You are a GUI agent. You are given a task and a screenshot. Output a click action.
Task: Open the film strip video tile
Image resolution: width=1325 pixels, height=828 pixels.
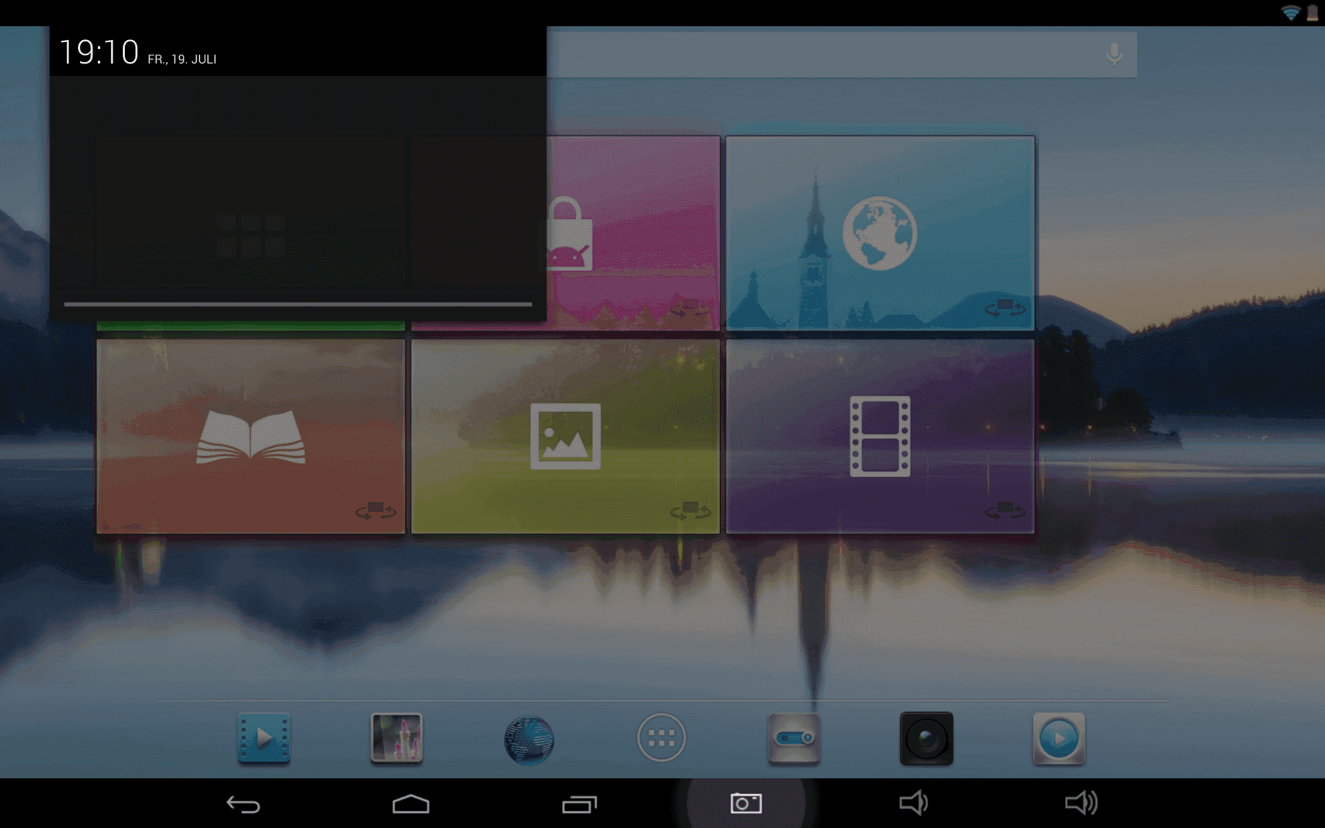click(880, 436)
